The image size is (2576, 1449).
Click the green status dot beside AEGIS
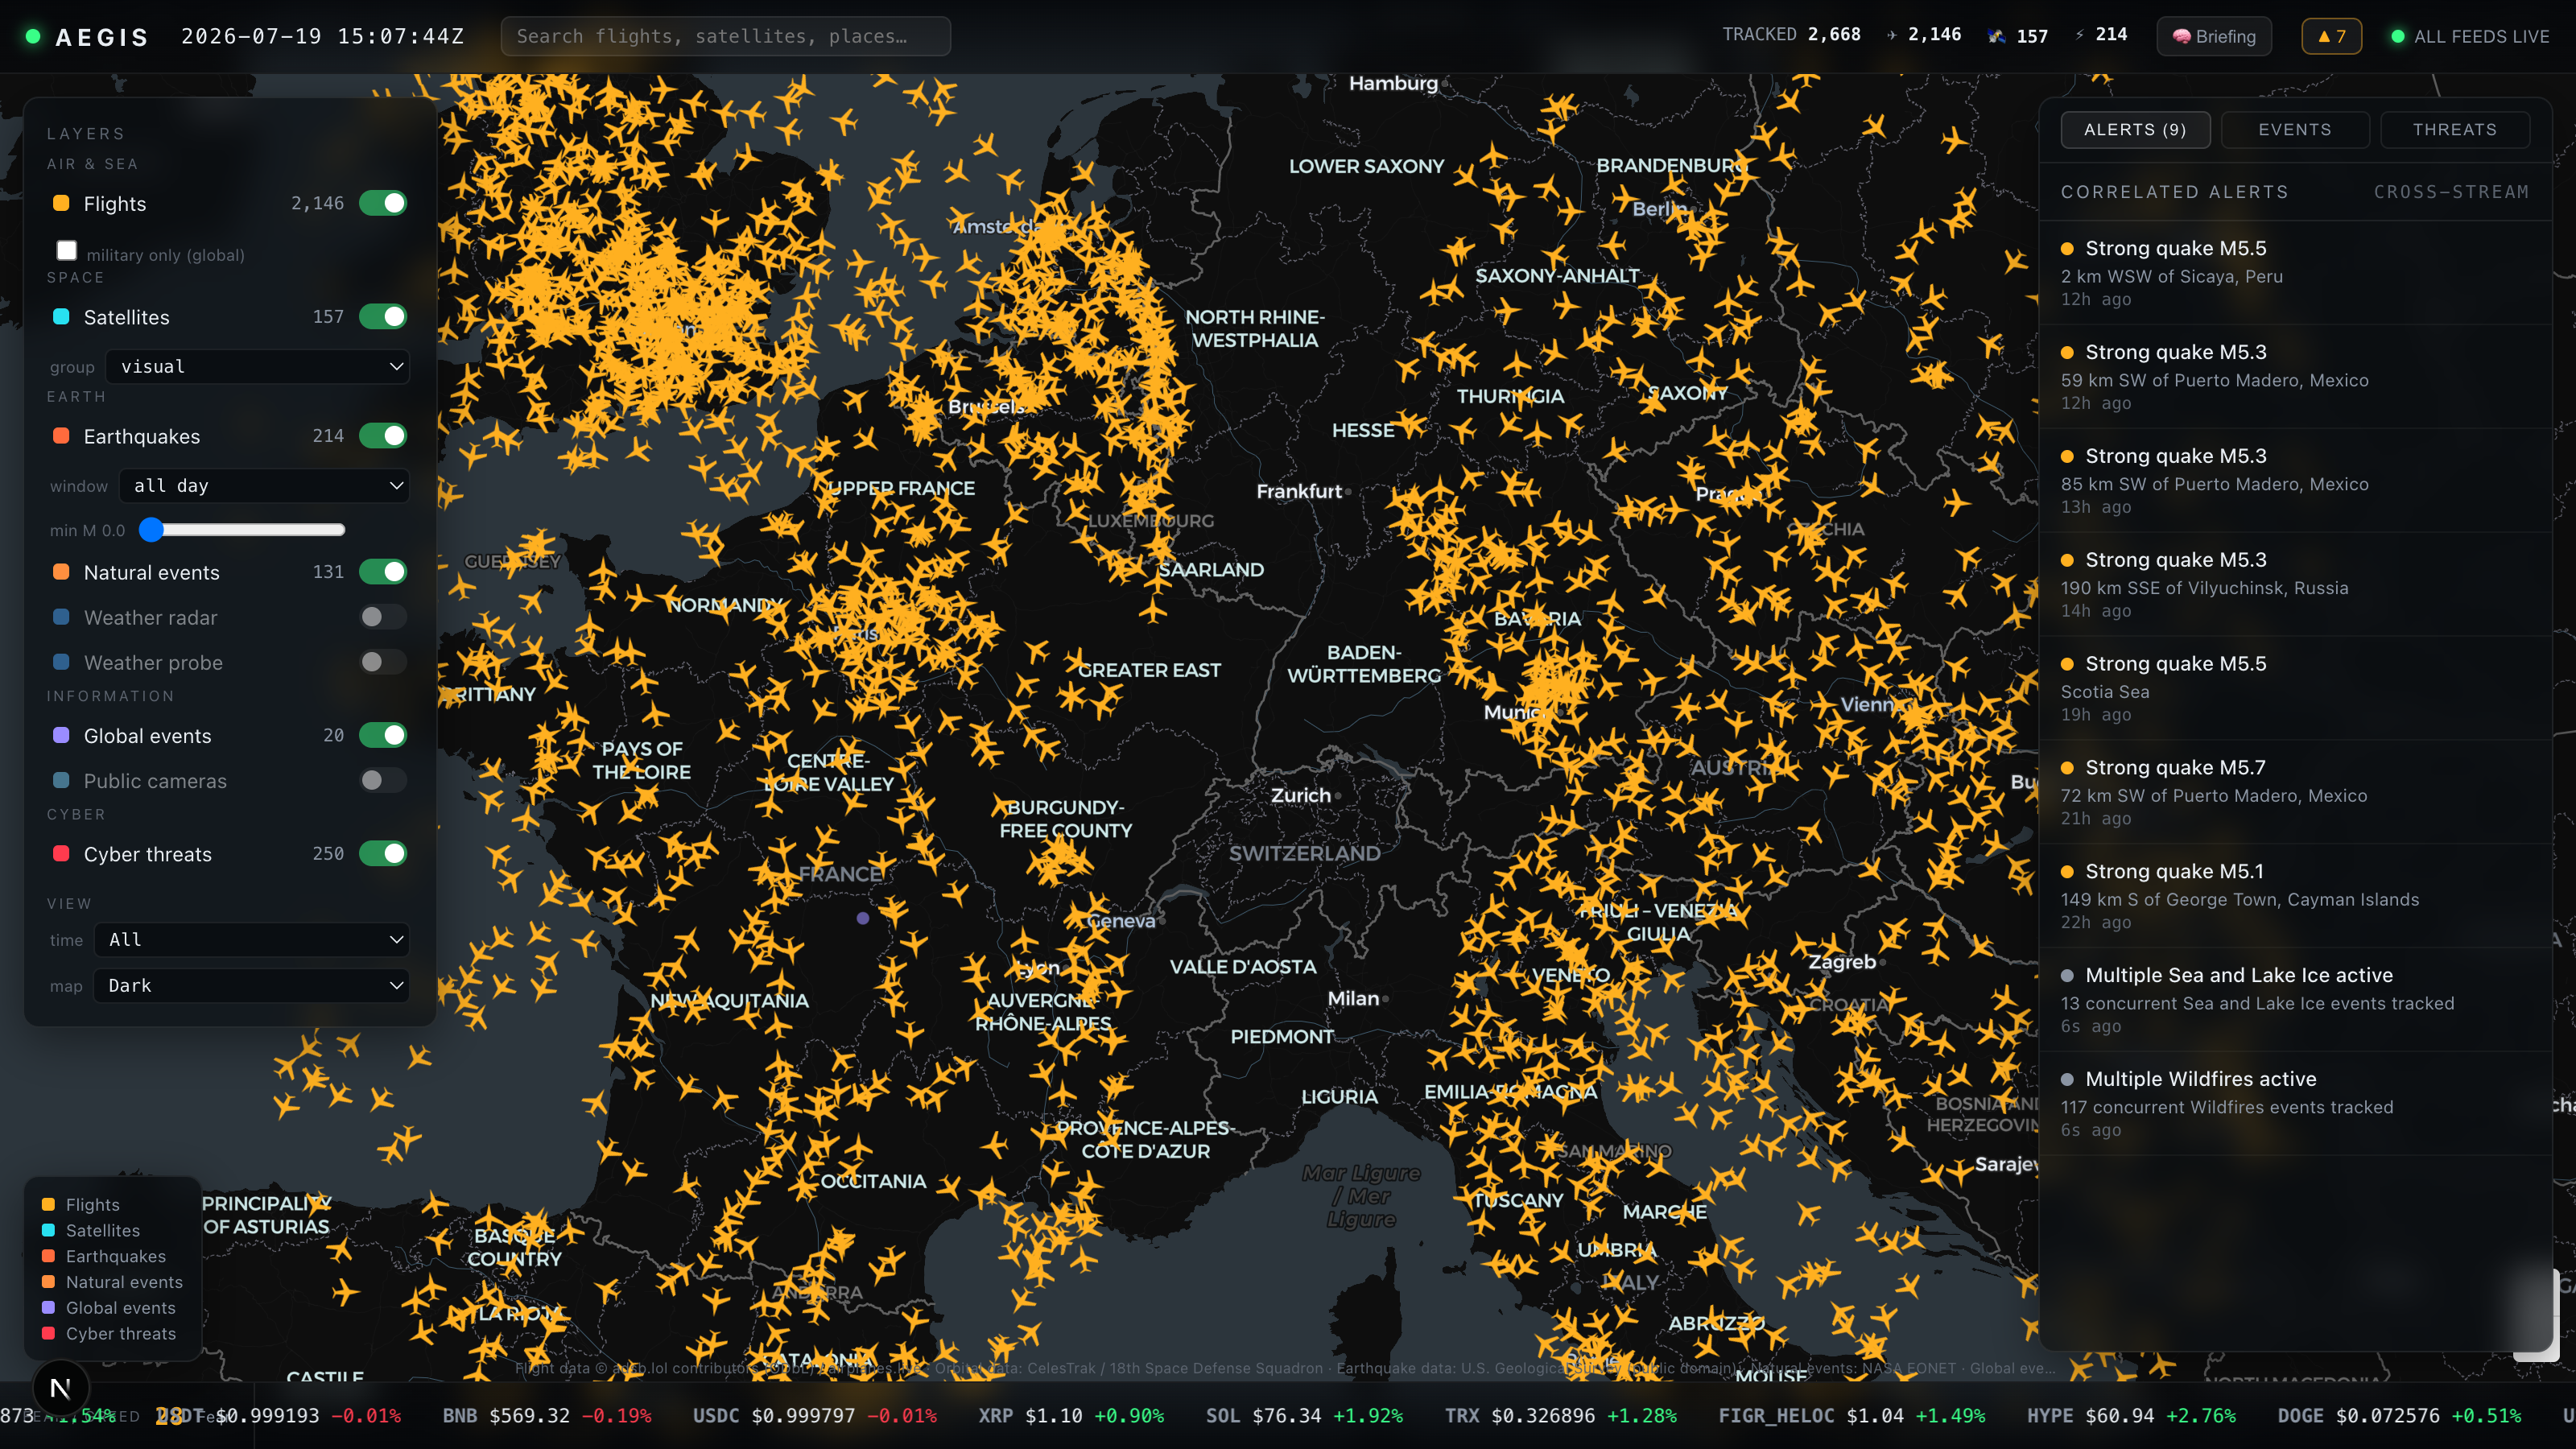tap(33, 36)
